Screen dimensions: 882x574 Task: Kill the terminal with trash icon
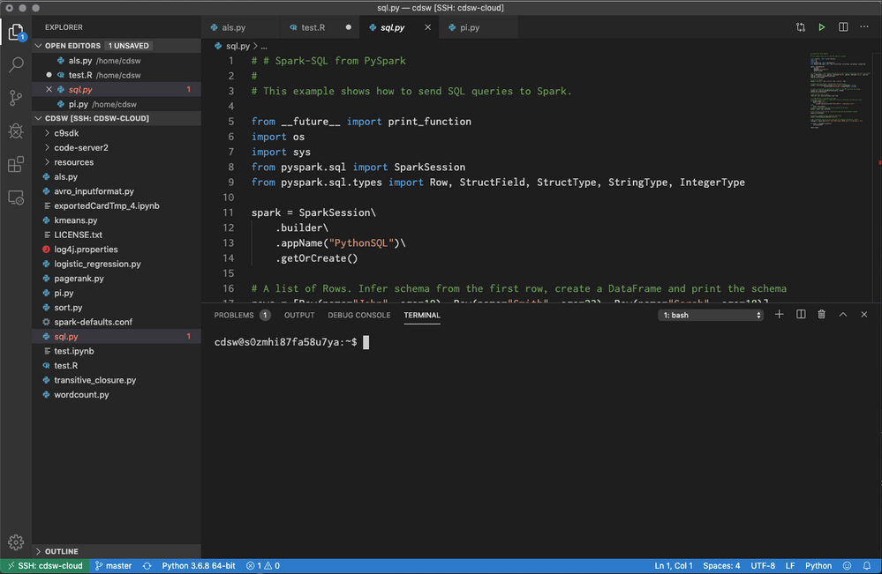point(821,315)
